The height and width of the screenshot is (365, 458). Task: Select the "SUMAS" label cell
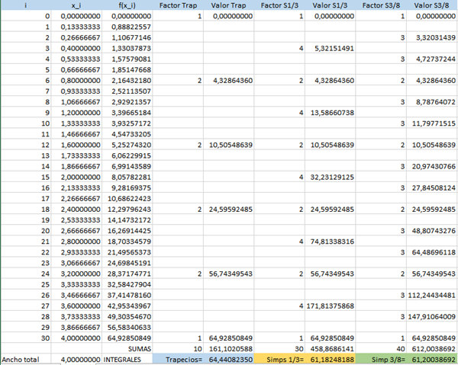coord(138,345)
